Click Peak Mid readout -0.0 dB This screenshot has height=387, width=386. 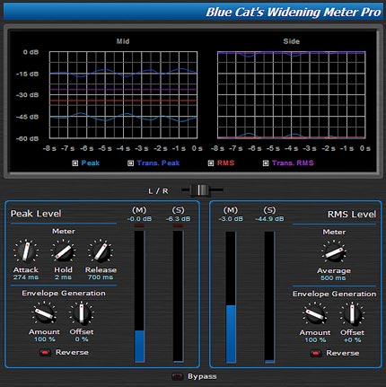pos(139,219)
